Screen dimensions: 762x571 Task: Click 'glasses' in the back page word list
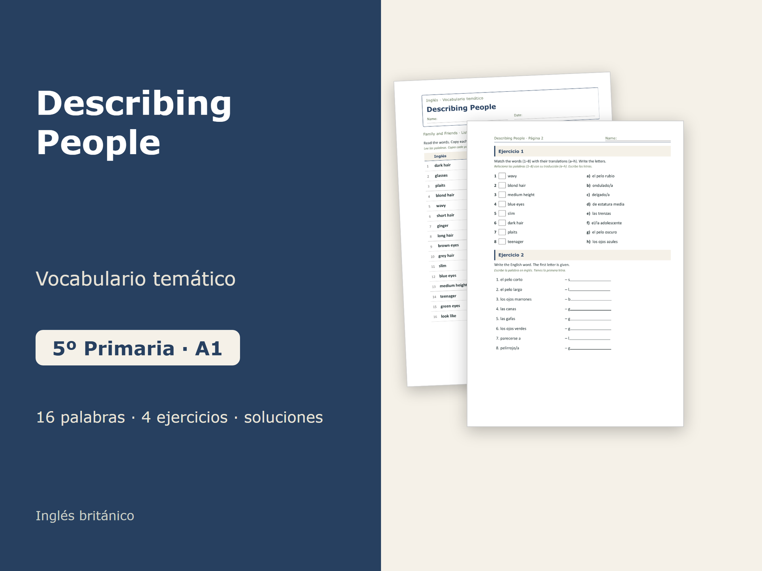click(x=441, y=175)
